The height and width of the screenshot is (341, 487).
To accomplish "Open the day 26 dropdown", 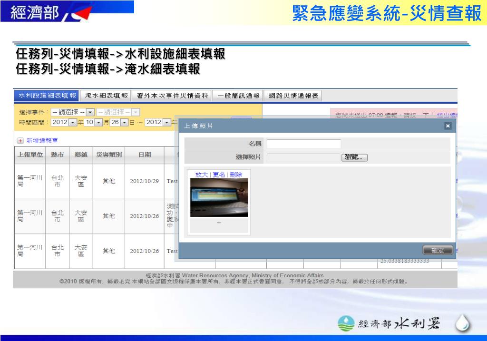I will pos(124,122).
